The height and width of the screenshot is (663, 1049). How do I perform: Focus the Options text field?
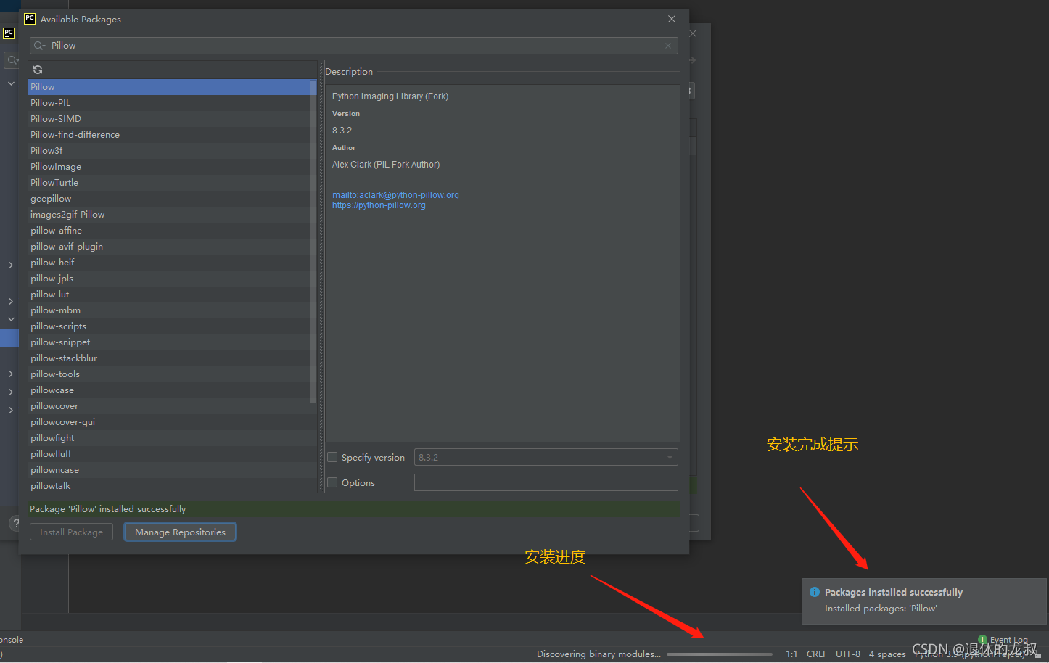[x=546, y=482]
